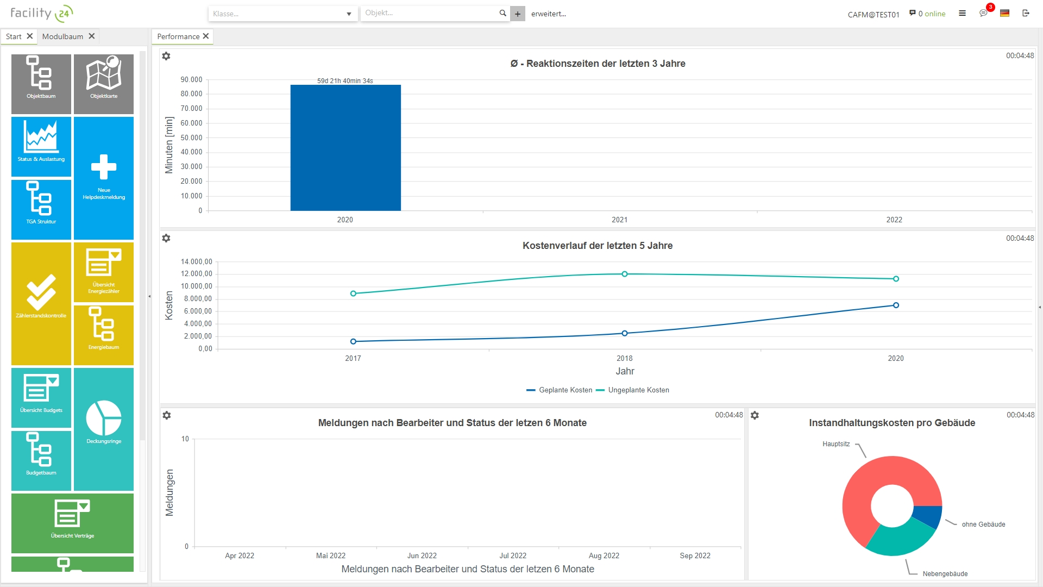Open the TGA Struktur module
This screenshot has height=587, width=1043.
point(41,209)
